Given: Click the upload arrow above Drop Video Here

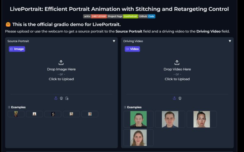Looking at the screenshot, I should 177,63.
